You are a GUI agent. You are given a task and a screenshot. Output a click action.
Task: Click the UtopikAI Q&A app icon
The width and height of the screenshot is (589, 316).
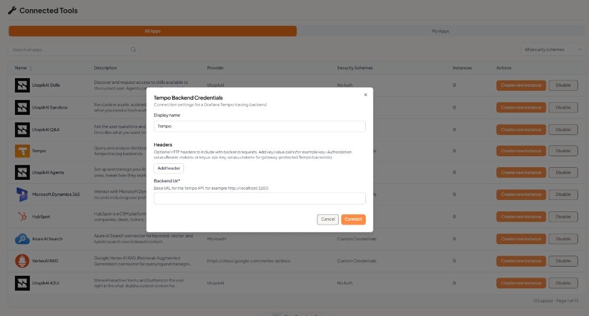click(22, 129)
